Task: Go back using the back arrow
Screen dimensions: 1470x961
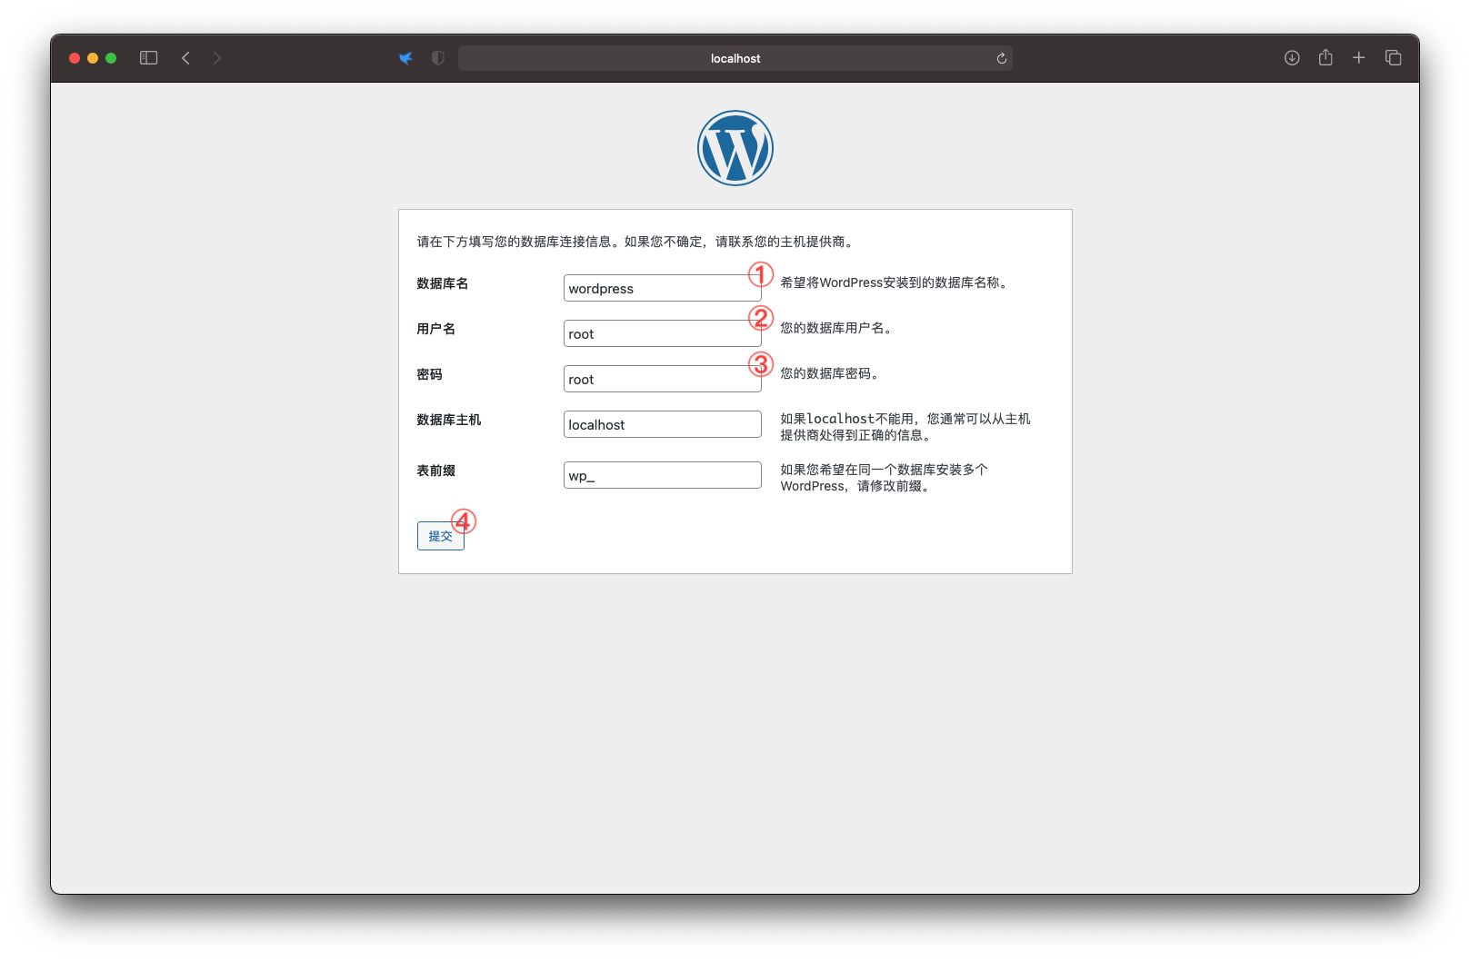Action: [x=185, y=58]
